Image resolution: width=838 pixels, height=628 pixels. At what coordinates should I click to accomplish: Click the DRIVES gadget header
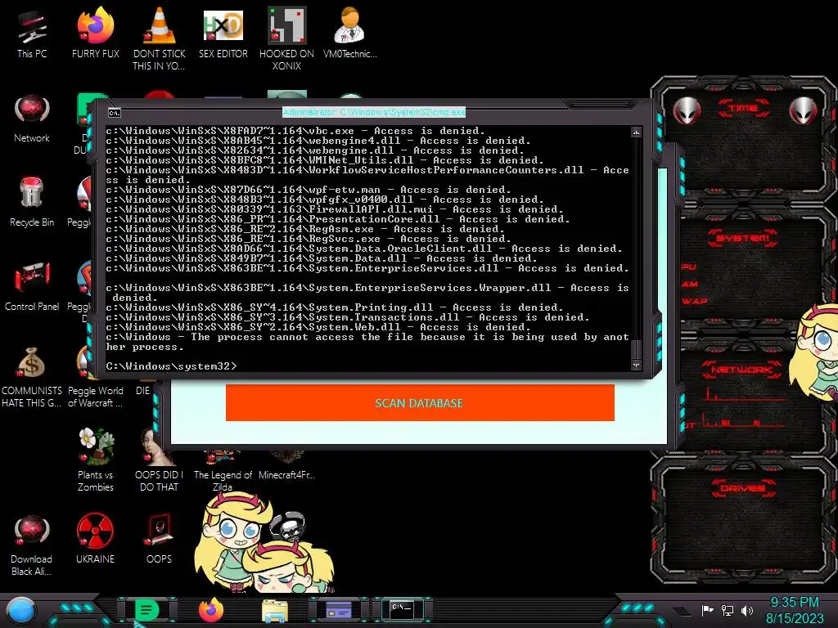coord(743,488)
